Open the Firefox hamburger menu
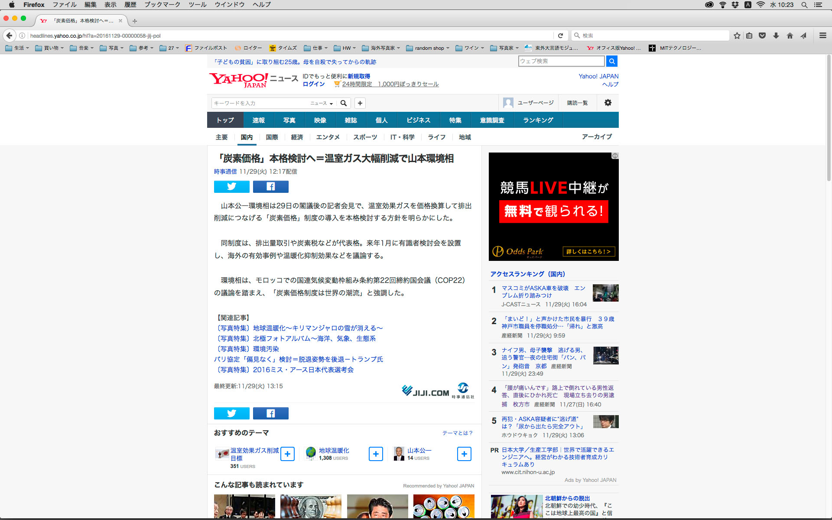The image size is (832, 520). pyautogui.click(x=822, y=36)
